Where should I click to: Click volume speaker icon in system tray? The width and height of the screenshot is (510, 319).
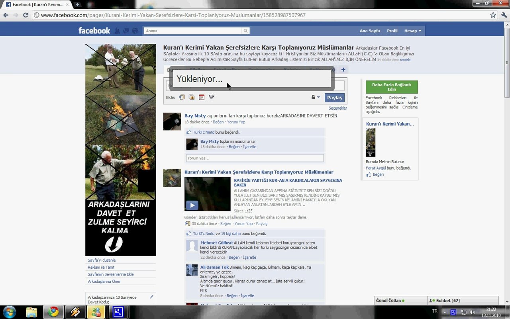(472, 312)
